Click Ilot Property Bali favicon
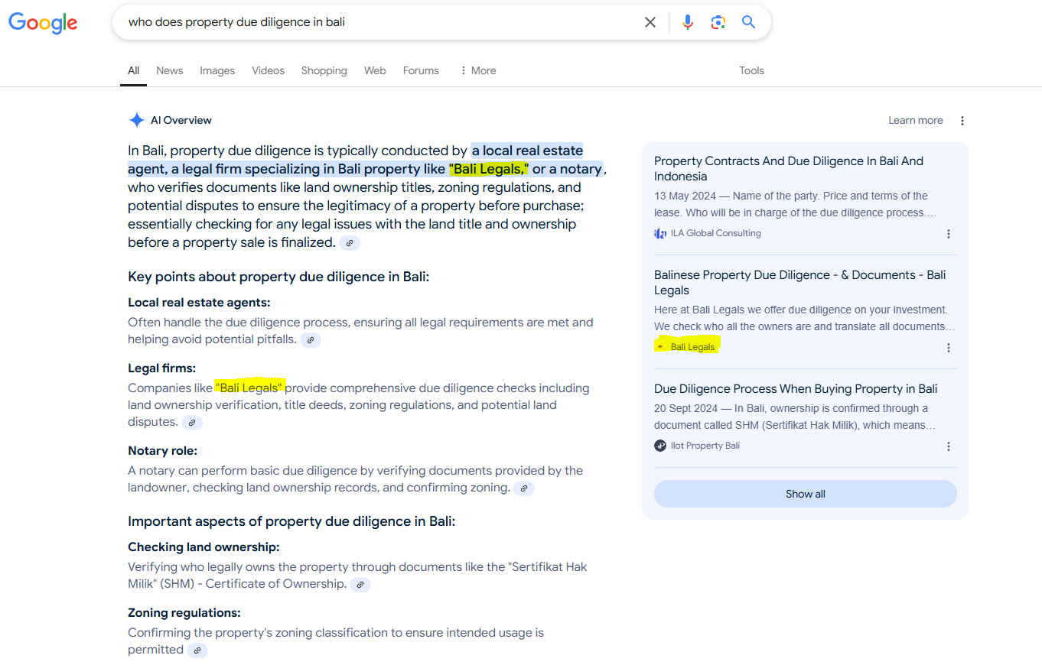Screen dimensions: 1042x665 (x=660, y=446)
